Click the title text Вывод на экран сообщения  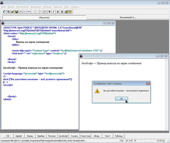point(33,42)
